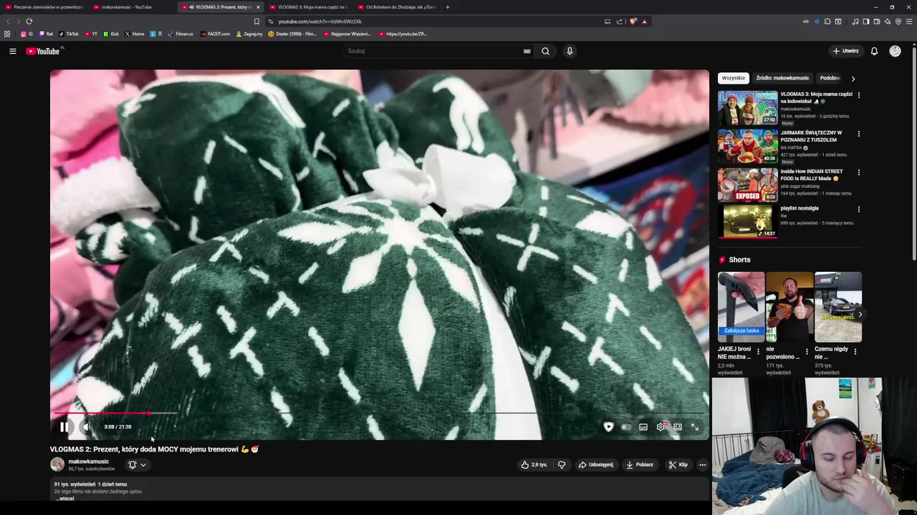
Task: Mute the video volume
Action: click(86, 427)
